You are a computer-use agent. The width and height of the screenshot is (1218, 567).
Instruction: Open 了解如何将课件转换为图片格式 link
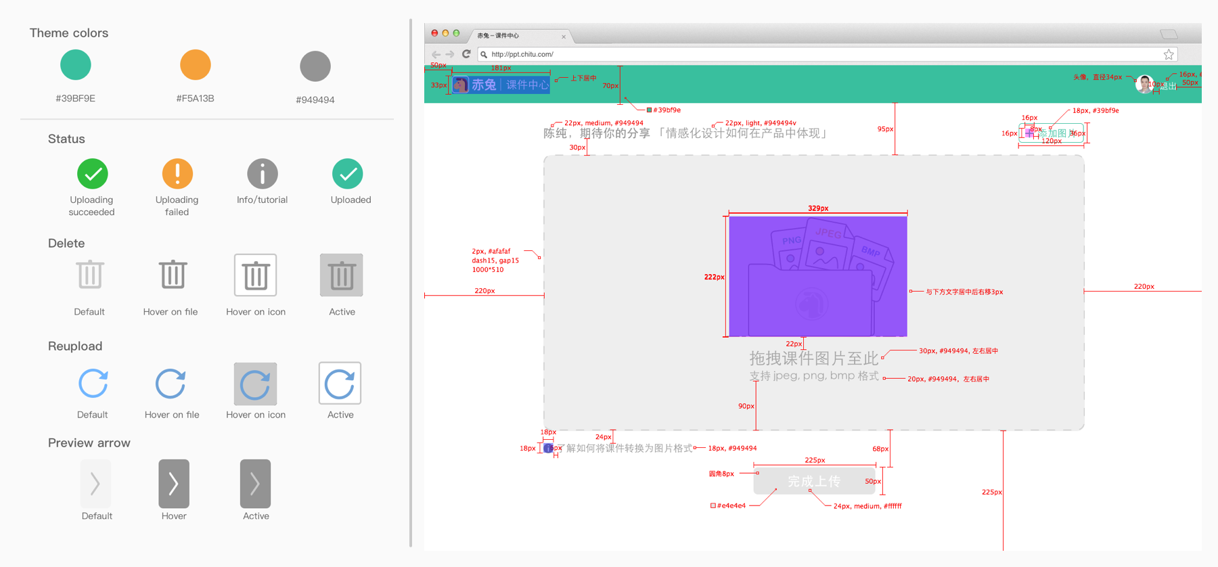pos(625,448)
